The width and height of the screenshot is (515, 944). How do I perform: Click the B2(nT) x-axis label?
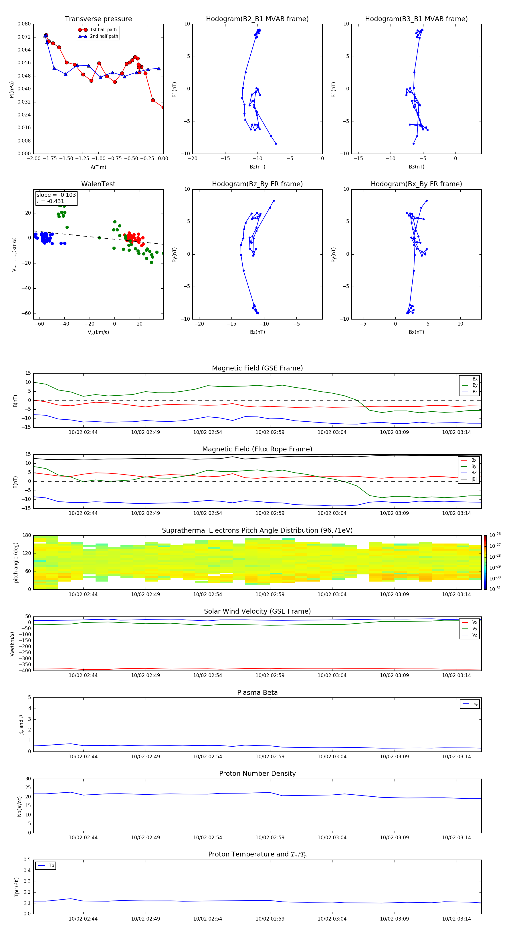tap(257, 167)
